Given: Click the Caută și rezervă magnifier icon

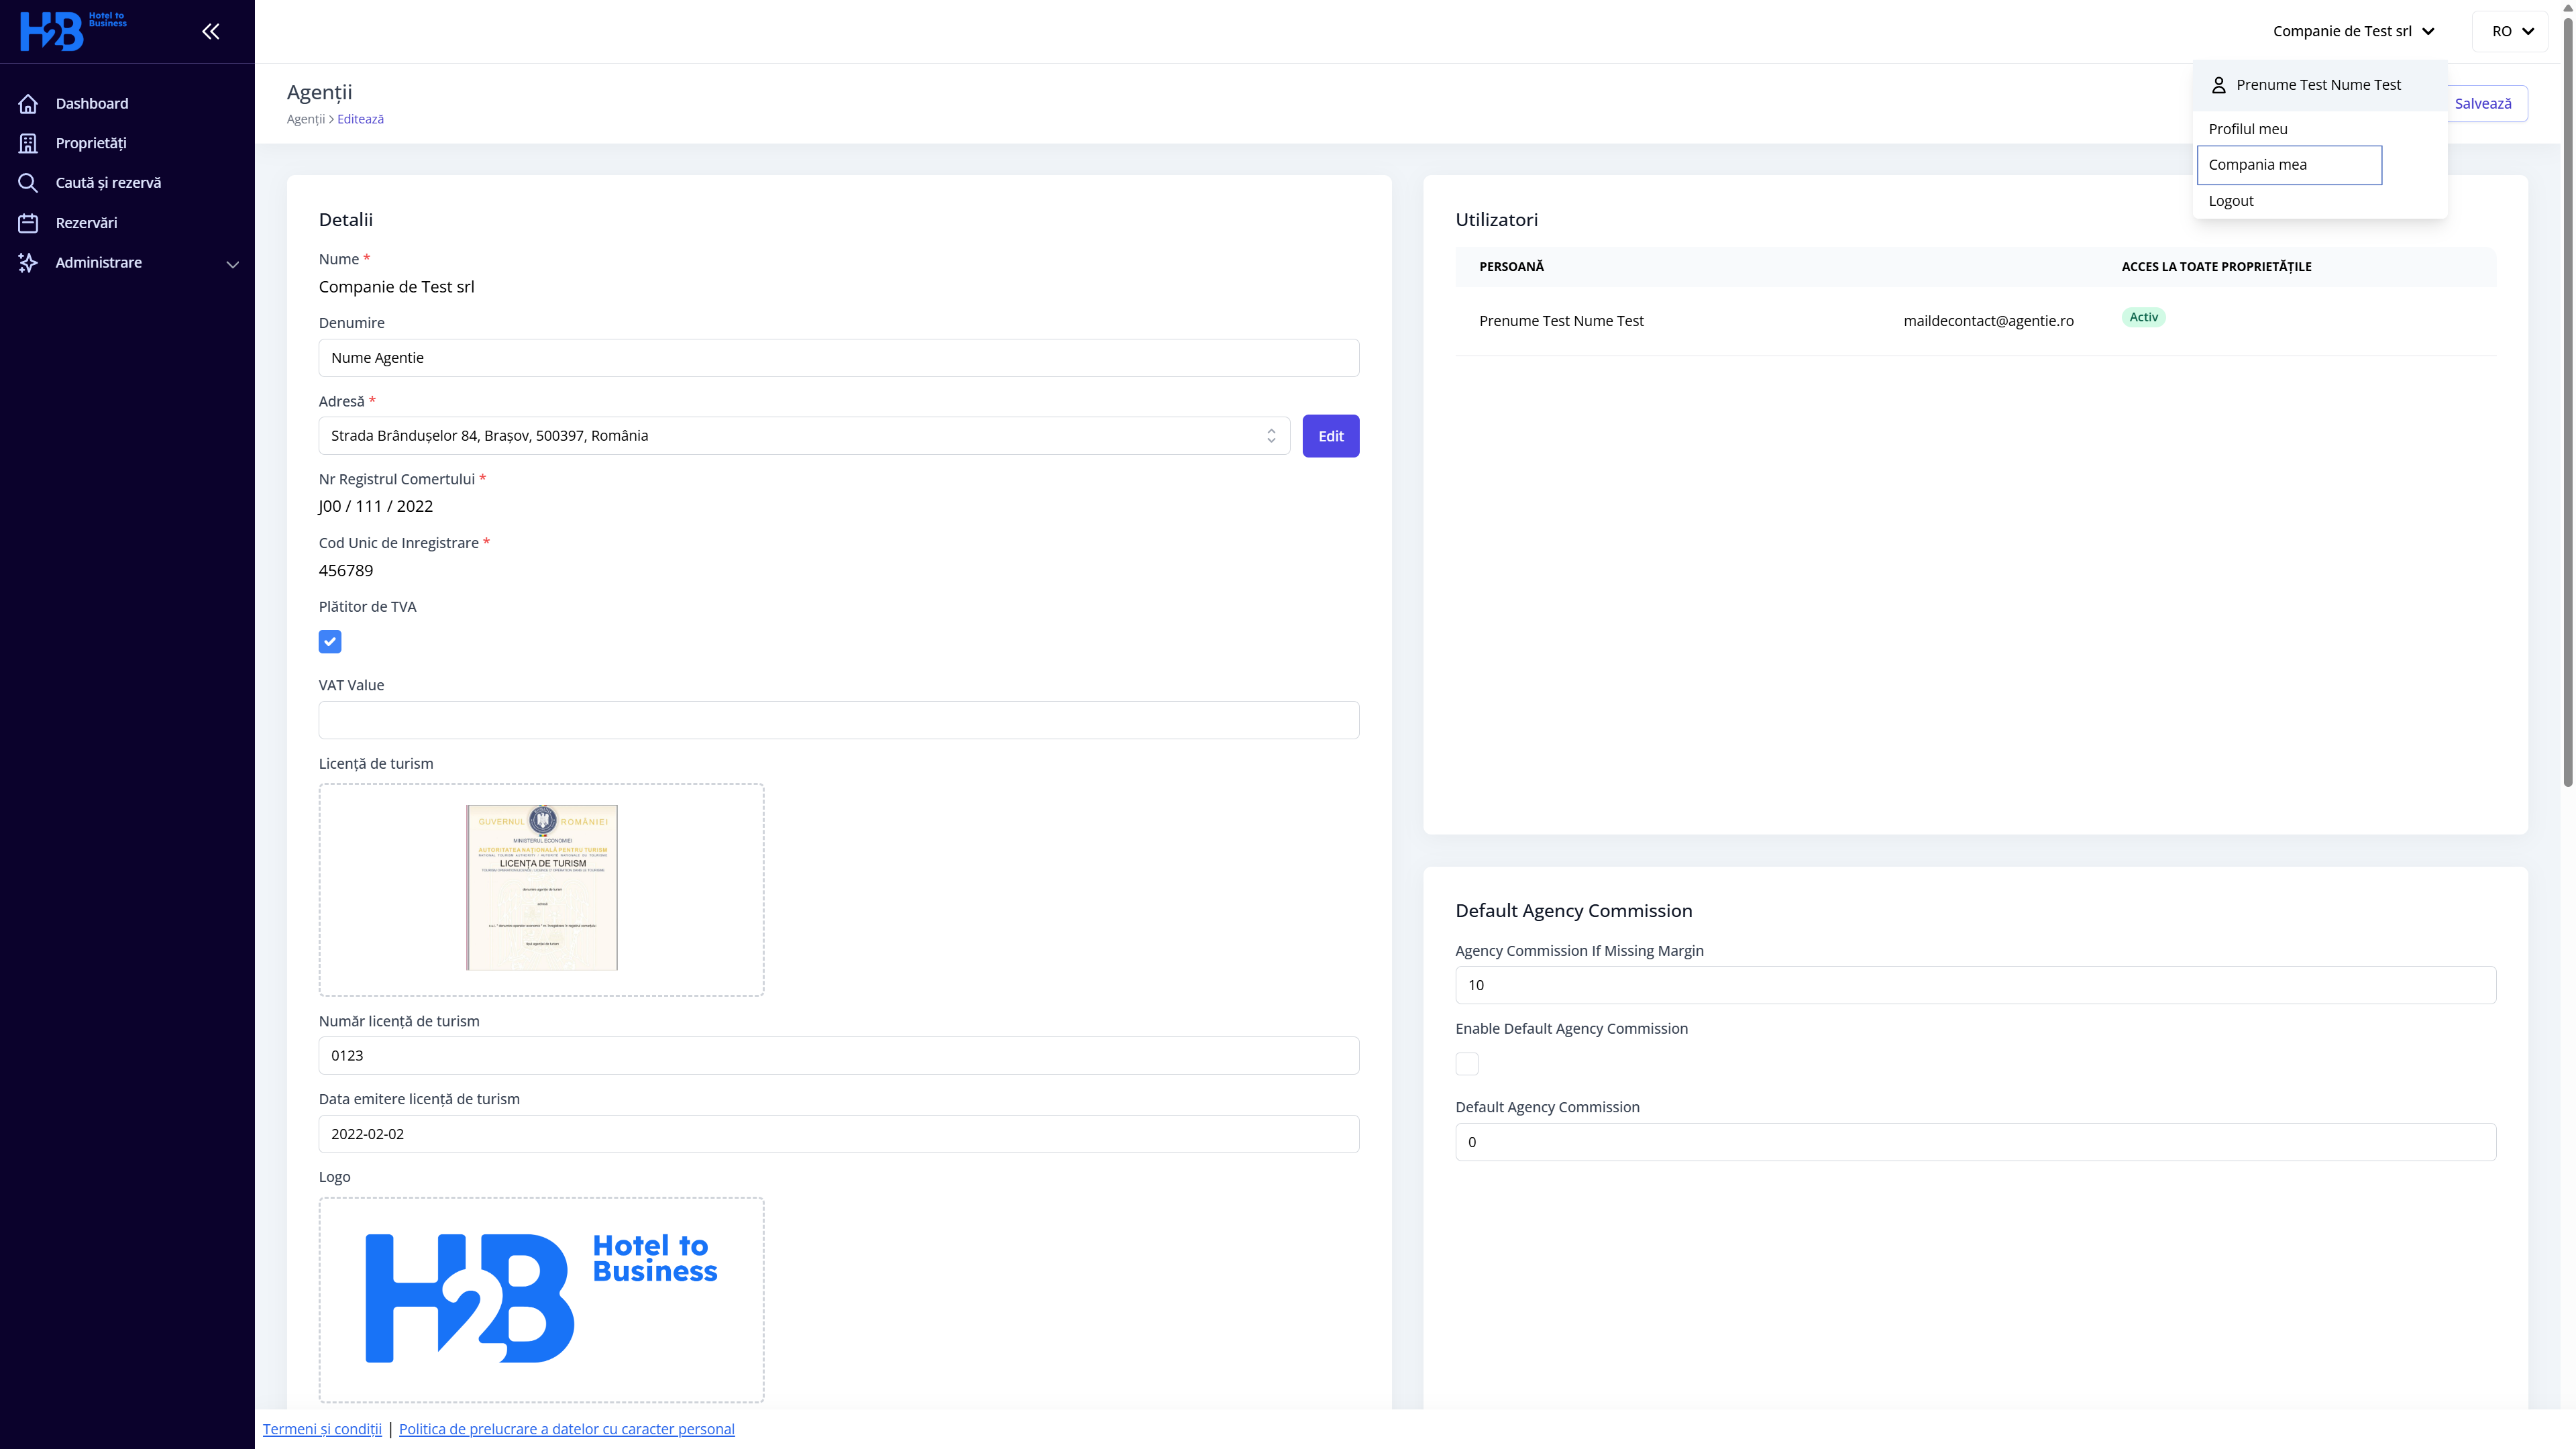Looking at the screenshot, I should tap(28, 183).
